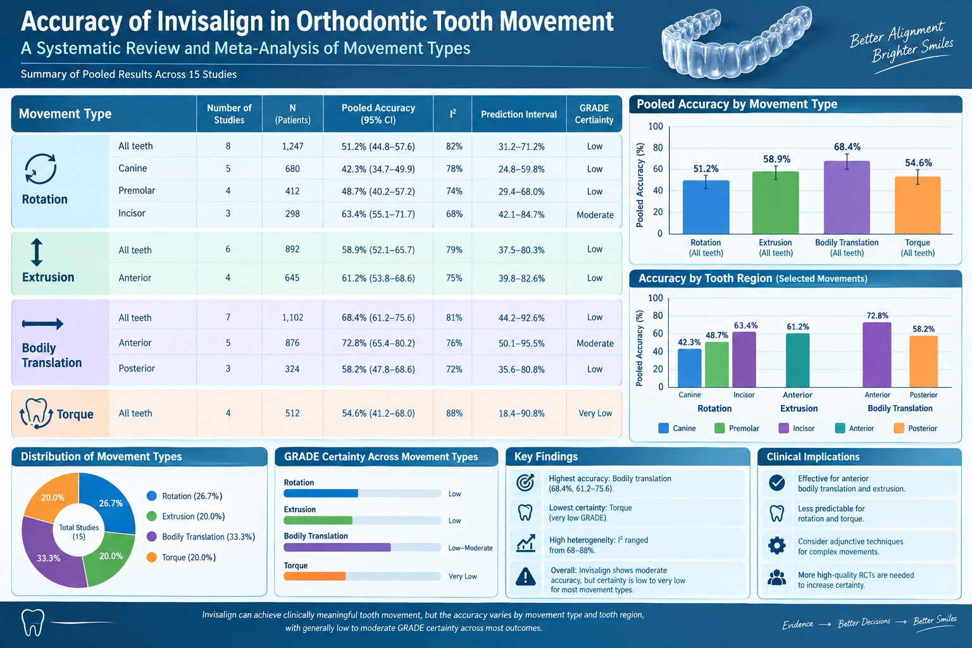The width and height of the screenshot is (972, 648).
Task: Click the target icon beside Highest accuracy
Action: click(526, 482)
